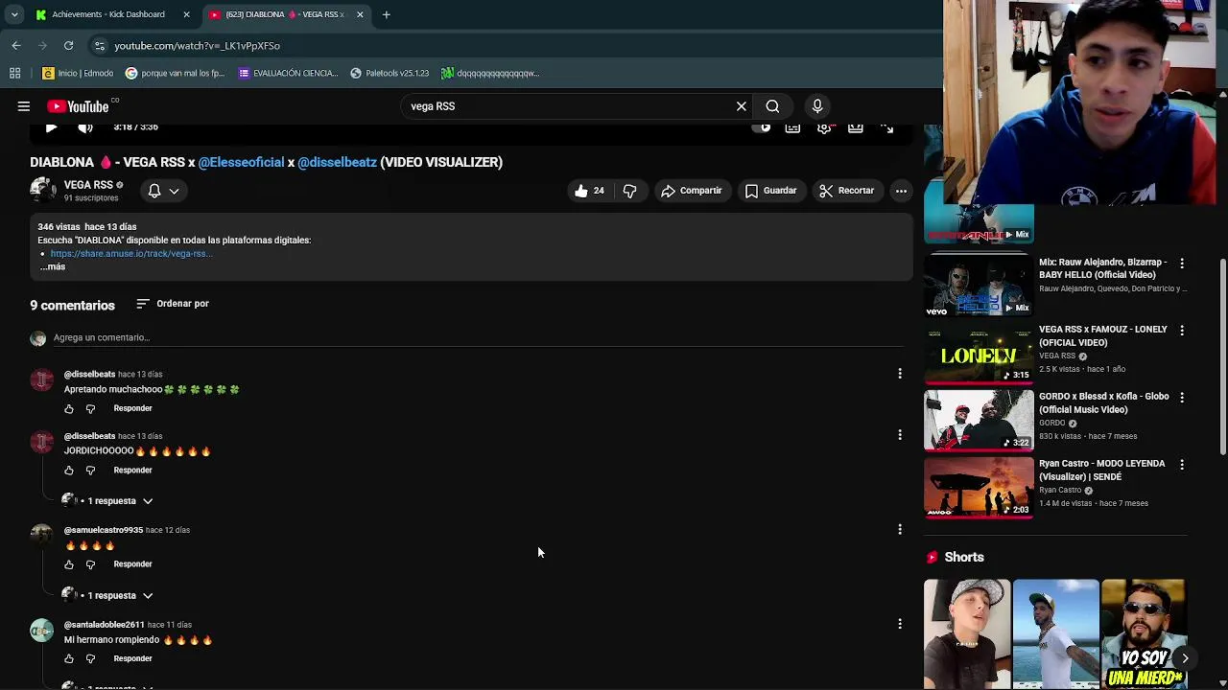Dislike the 'Mi hermano rompiendo' comment
This screenshot has height=690, width=1228.
click(90, 659)
